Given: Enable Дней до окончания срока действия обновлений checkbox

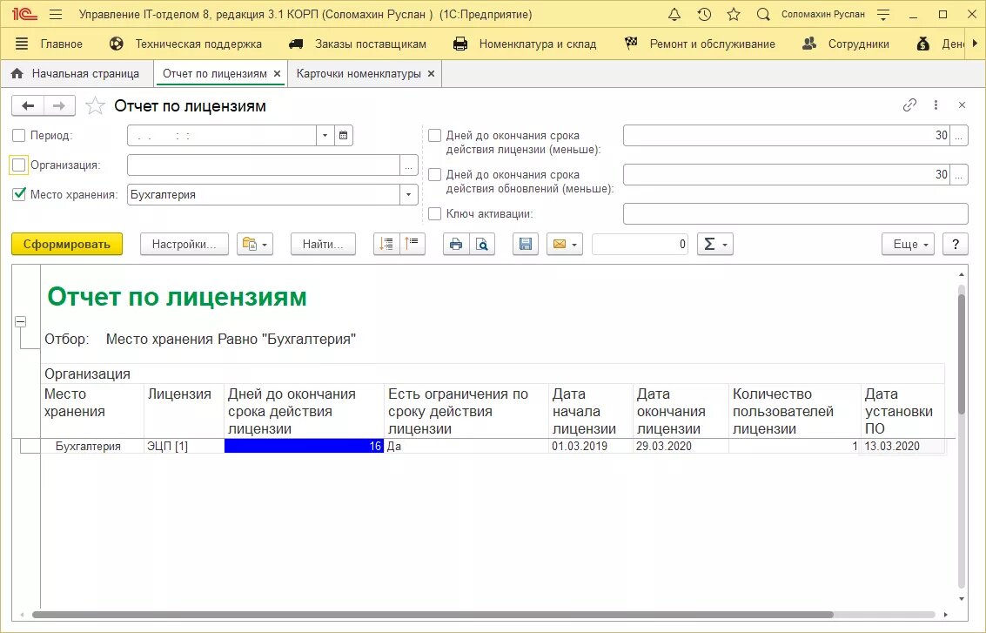Looking at the screenshot, I should point(434,174).
